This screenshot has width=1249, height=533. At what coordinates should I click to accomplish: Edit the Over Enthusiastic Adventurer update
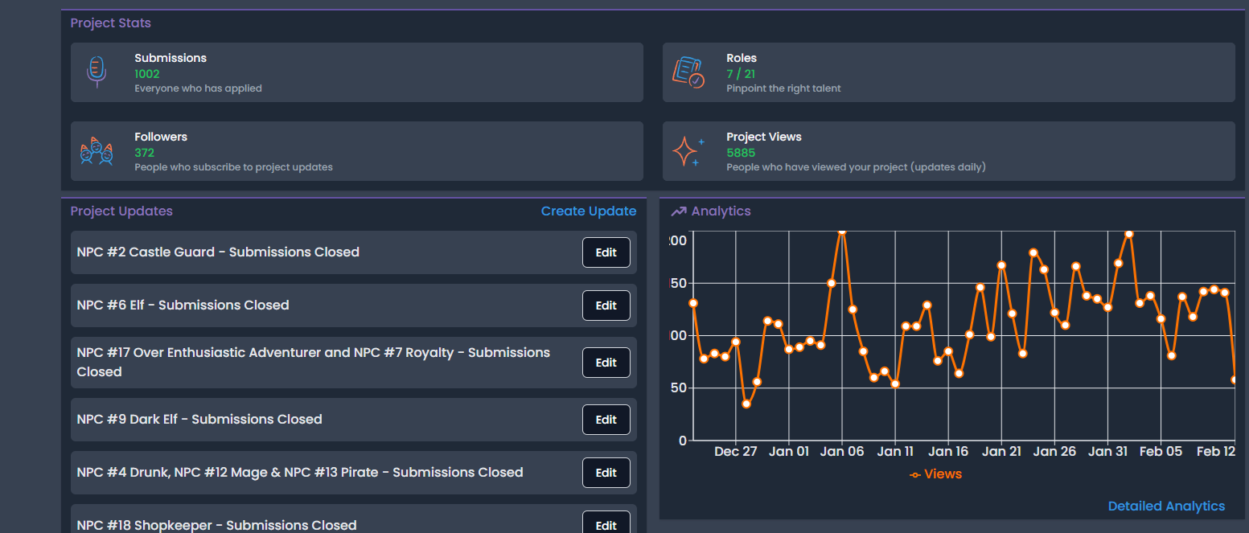[x=606, y=363]
